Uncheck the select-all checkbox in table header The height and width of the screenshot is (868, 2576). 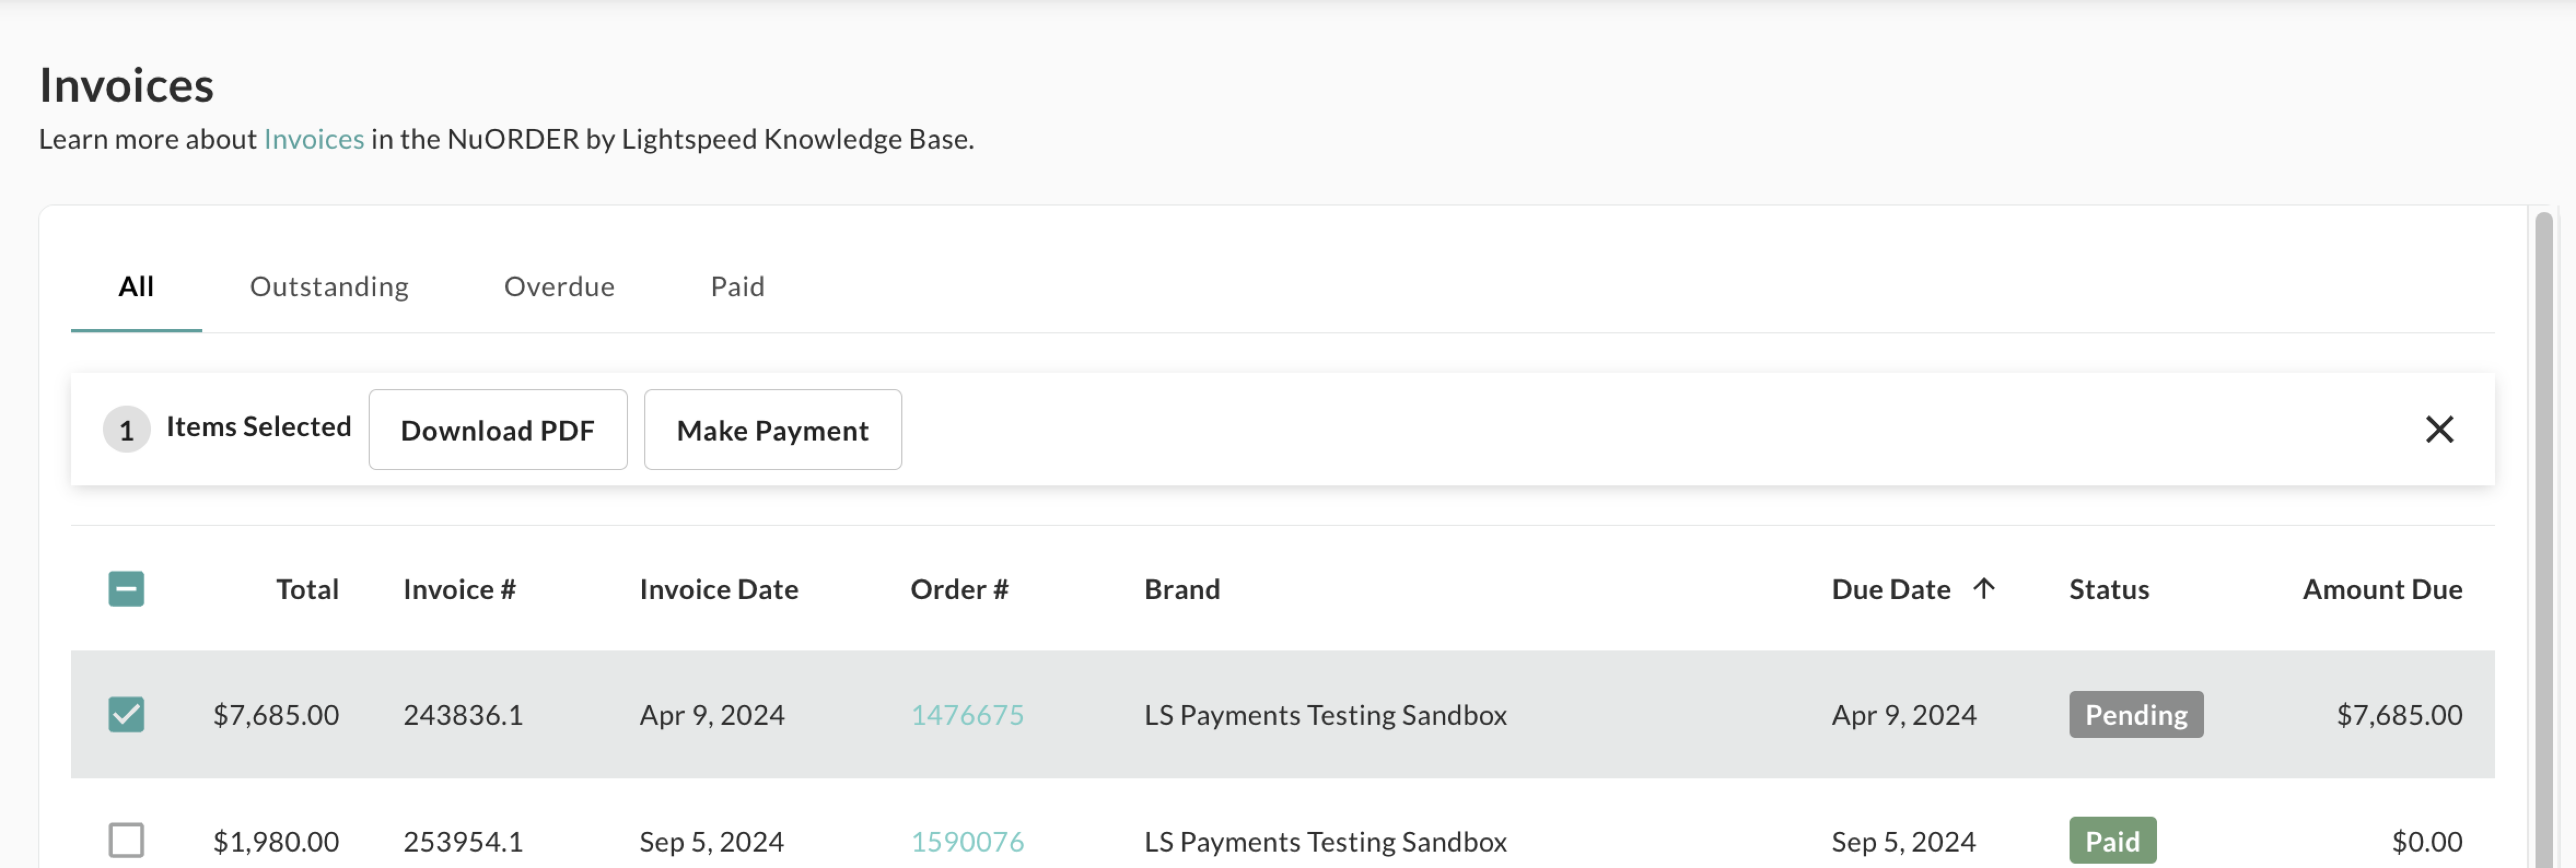pyautogui.click(x=127, y=588)
